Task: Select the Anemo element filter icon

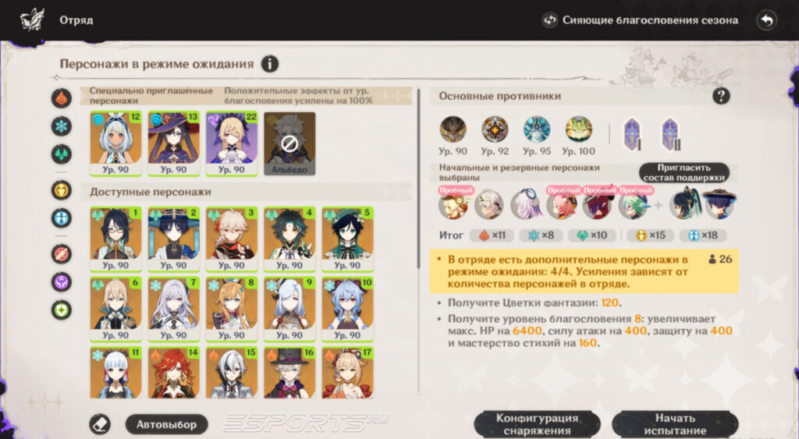Action: point(61,154)
